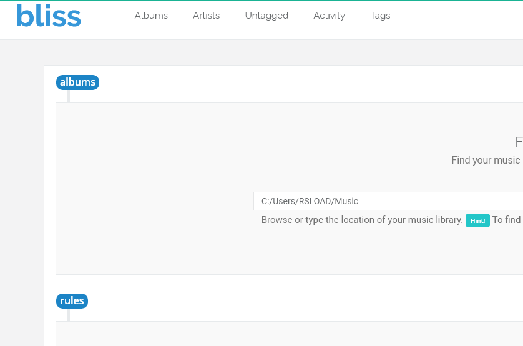Click the large cut-off 'F' heading

[x=519, y=142]
